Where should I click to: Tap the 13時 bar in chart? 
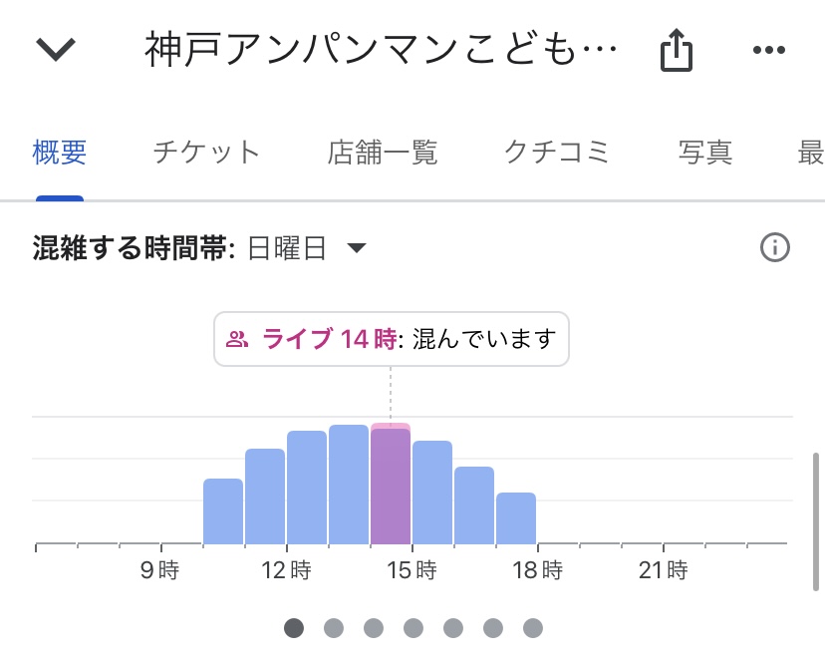(349, 485)
